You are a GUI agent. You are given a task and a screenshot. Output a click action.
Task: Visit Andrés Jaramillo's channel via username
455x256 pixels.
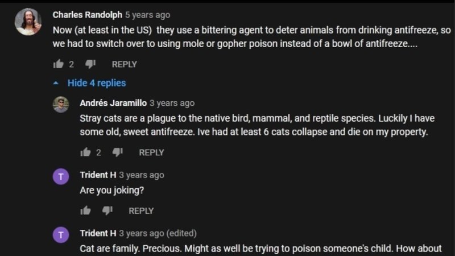pos(113,103)
